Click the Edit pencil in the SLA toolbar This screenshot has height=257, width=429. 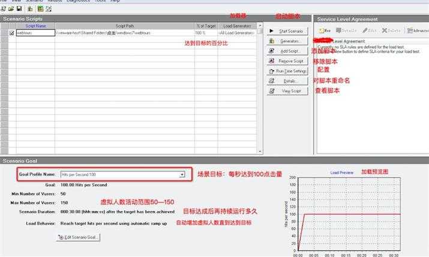(x=370, y=31)
